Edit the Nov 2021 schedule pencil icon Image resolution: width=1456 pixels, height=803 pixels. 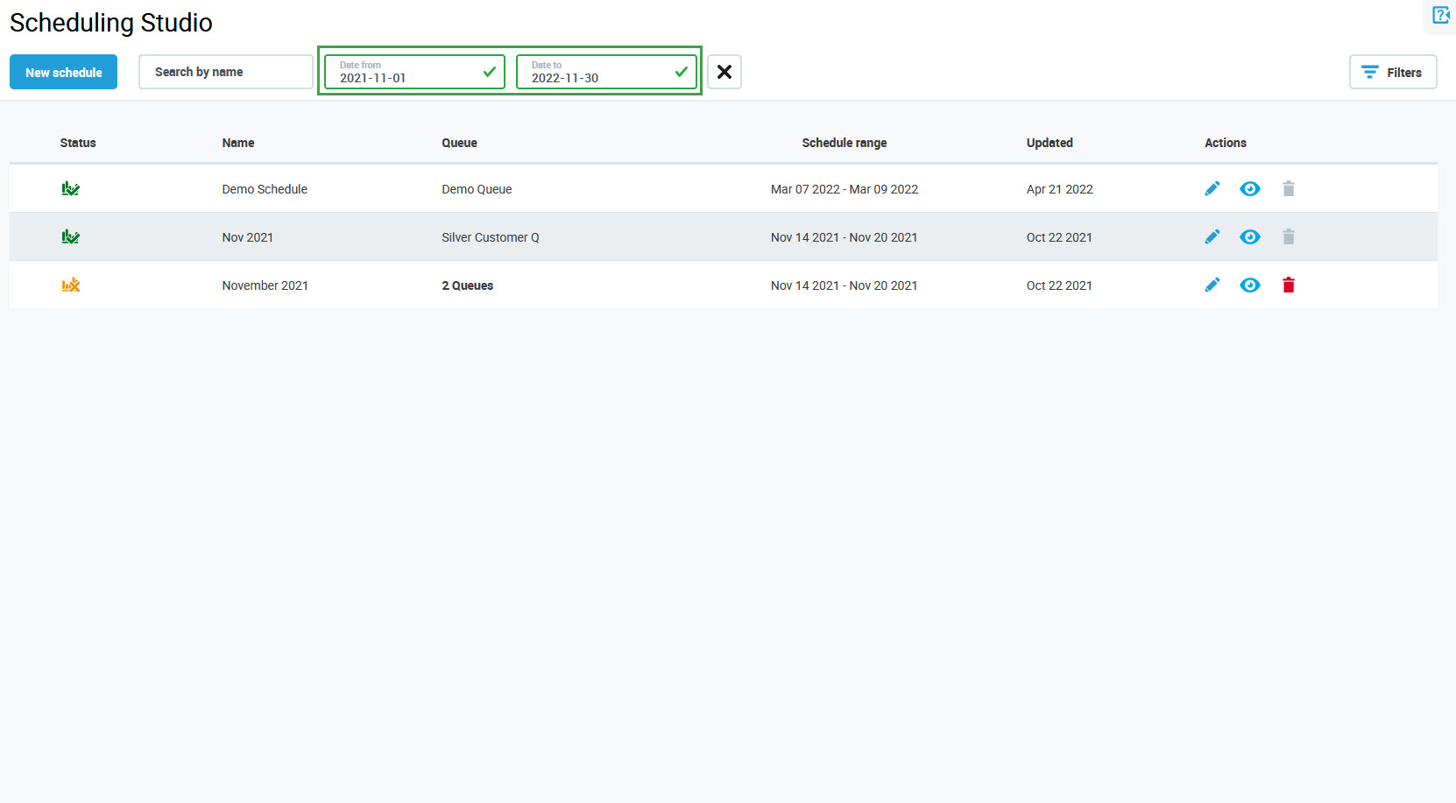(1212, 237)
